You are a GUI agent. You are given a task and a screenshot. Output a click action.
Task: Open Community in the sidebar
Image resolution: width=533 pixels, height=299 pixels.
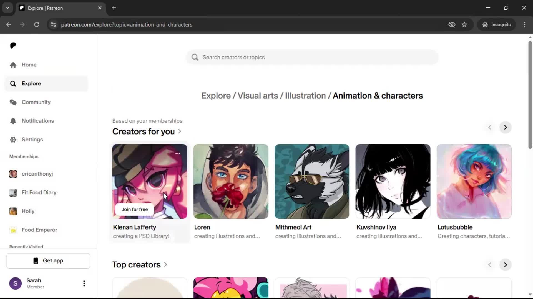point(46,102)
